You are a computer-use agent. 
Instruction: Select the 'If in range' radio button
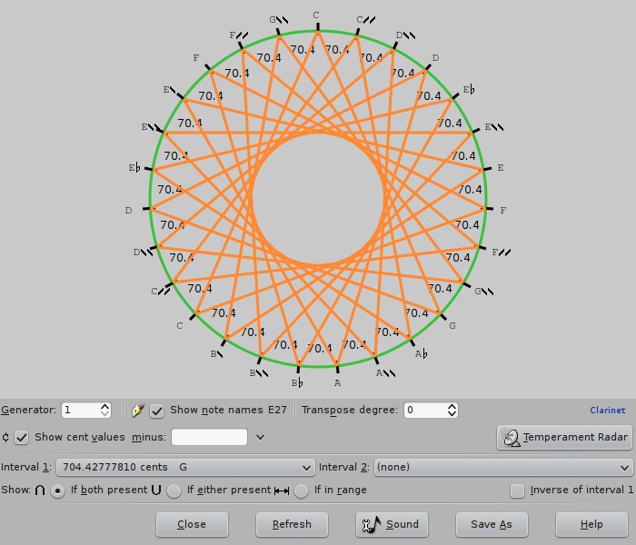pyautogui.click(x=301, y=490)
